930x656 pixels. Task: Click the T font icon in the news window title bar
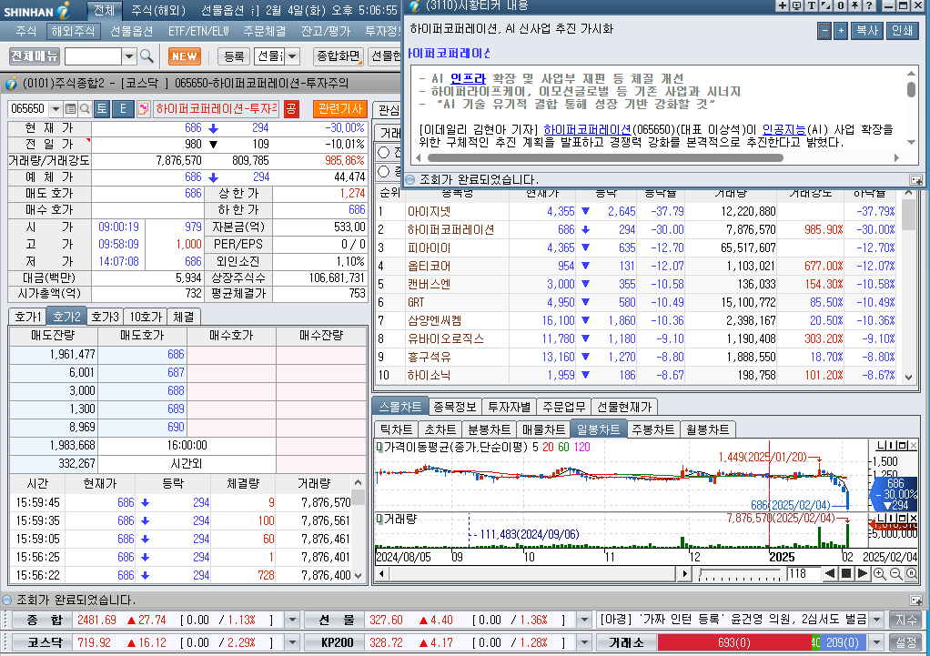(812, 5)
